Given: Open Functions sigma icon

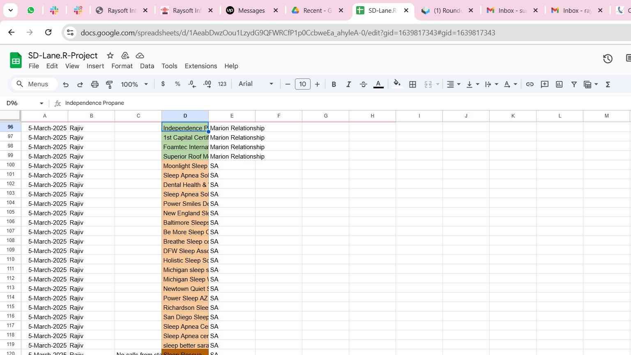Looking at the screenshot, I should [608, 84].
